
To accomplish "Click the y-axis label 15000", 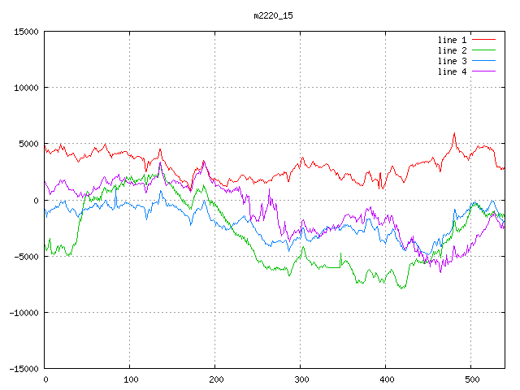I will coord(26,32).
